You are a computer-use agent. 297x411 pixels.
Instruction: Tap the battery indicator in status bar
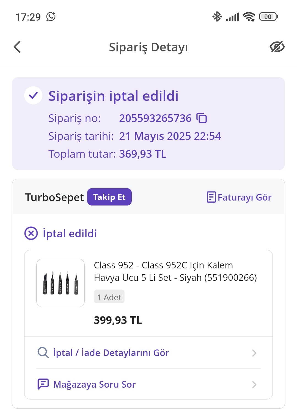coord(268,17)
